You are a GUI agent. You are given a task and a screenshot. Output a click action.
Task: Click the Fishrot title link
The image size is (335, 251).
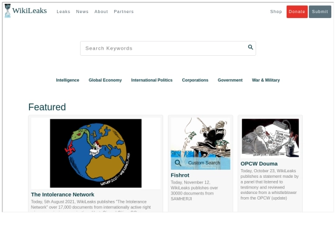point(180,175)
